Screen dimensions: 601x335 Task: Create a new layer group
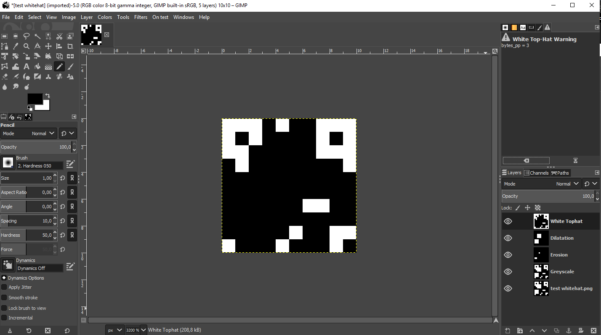pos(520,331)
